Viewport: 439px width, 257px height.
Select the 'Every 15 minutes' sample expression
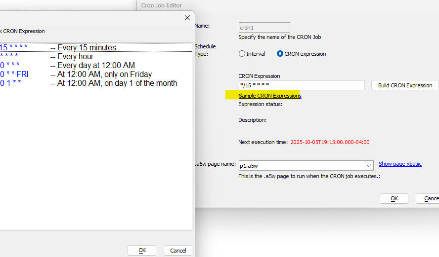coord(87,48)
